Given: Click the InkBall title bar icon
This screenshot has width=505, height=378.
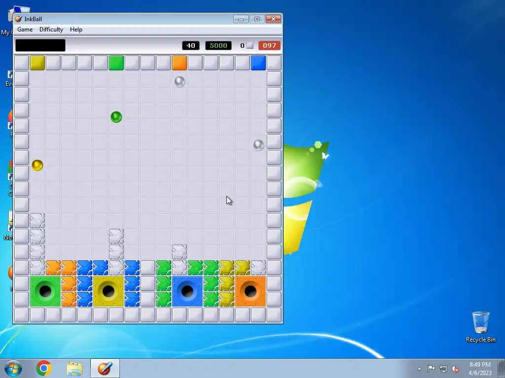Looking at the screenshot, I should click(19, 19).
